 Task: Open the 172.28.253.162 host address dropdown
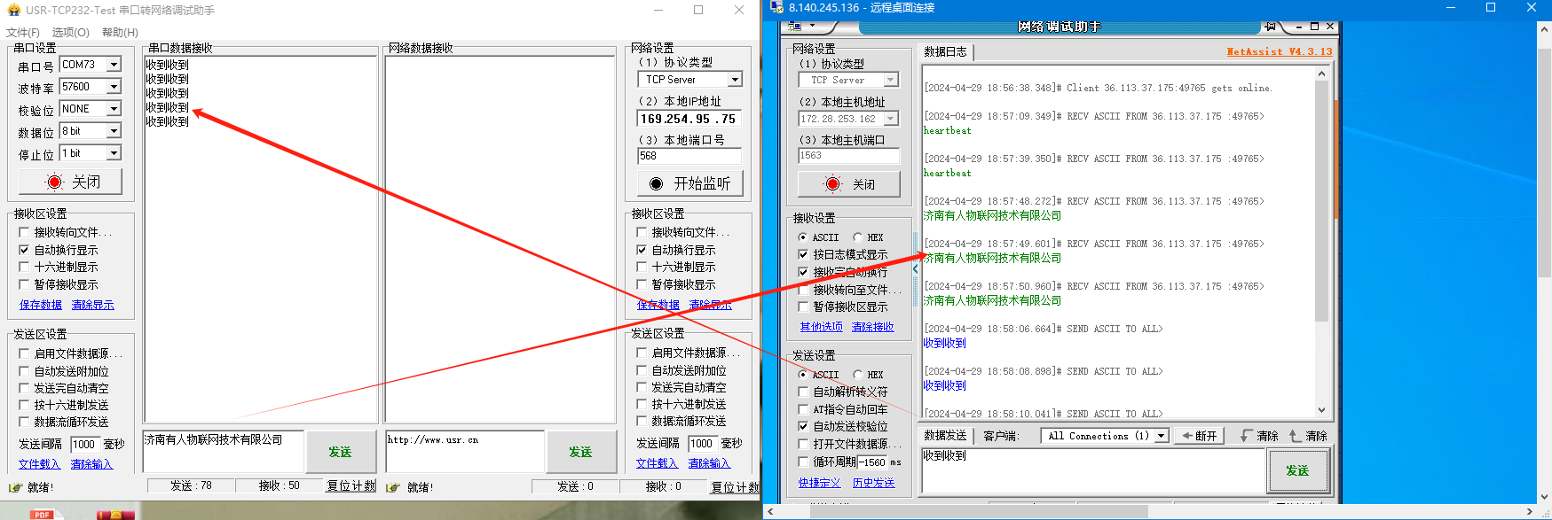click(x=891, y=119)
